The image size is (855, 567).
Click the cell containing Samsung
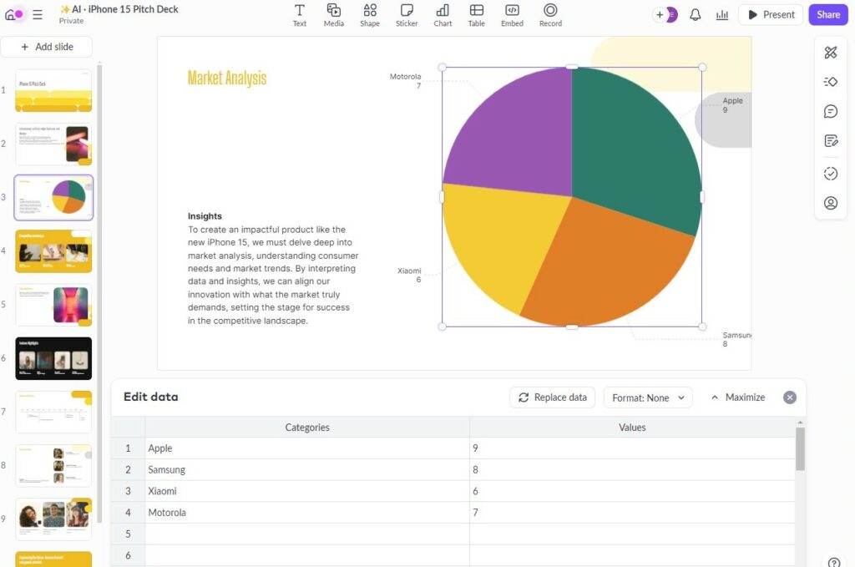pyautogui.click(x=306, y=470)
